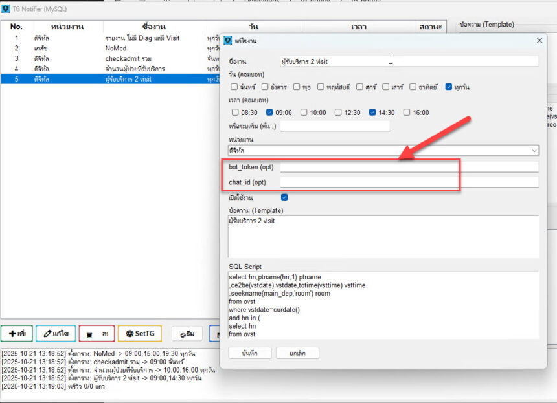Click the ชื่องาน column header
557x403 pixels.
coord(153,27)
